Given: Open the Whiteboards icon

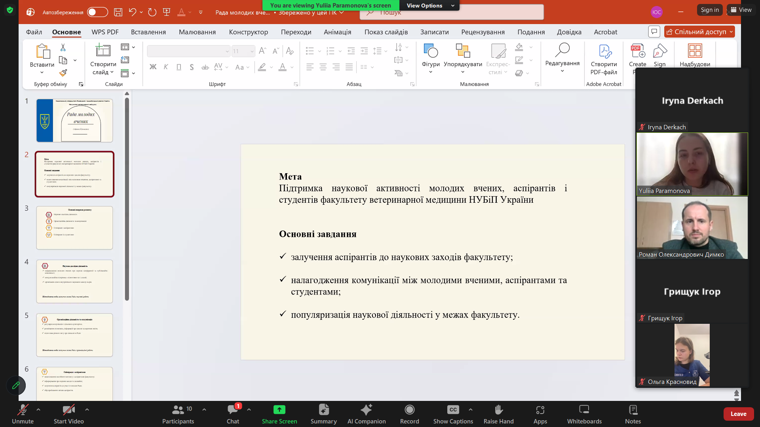Looking at the screenshot, I should point(584,410).
